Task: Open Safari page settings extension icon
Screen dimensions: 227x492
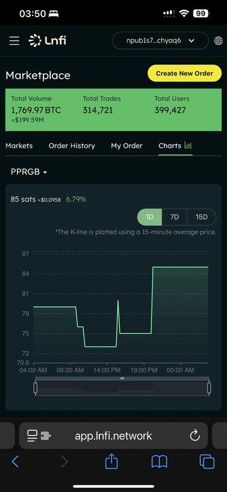Action: [39, 435]
